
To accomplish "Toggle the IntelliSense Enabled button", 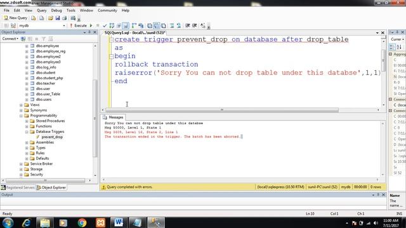I will click(x=126, y=25).
